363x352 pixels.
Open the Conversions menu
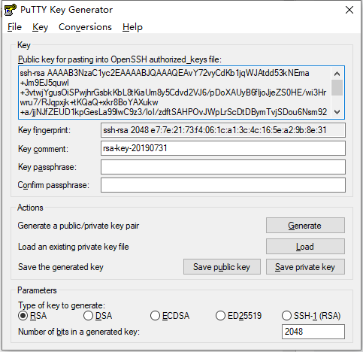(85, 27)
